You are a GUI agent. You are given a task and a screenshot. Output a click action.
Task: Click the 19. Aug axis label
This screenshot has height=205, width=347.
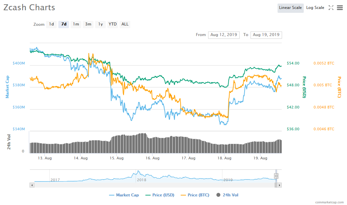(260, 158)
